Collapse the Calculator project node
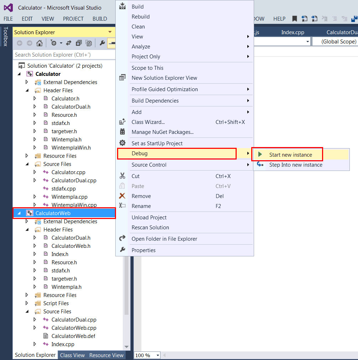The width and height of the screenshot is (358, 360). click(19, 74)
